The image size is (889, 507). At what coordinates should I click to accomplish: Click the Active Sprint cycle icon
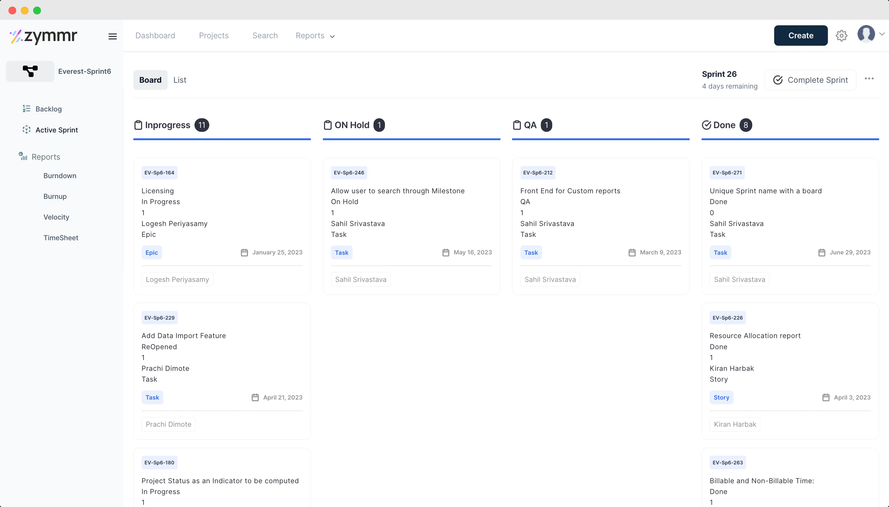coord(27,130)
